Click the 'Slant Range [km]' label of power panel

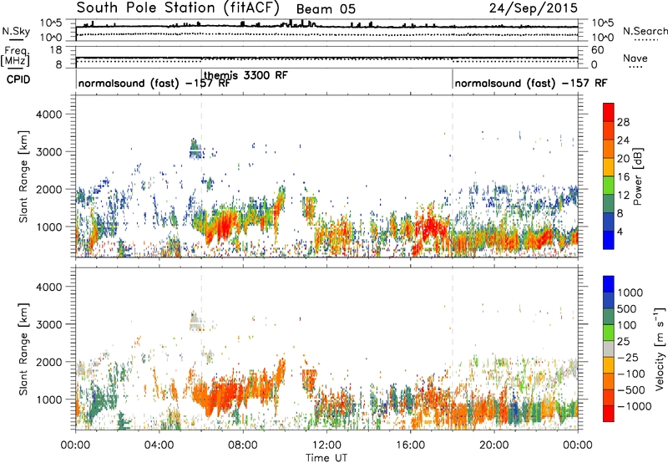point(23,176)
